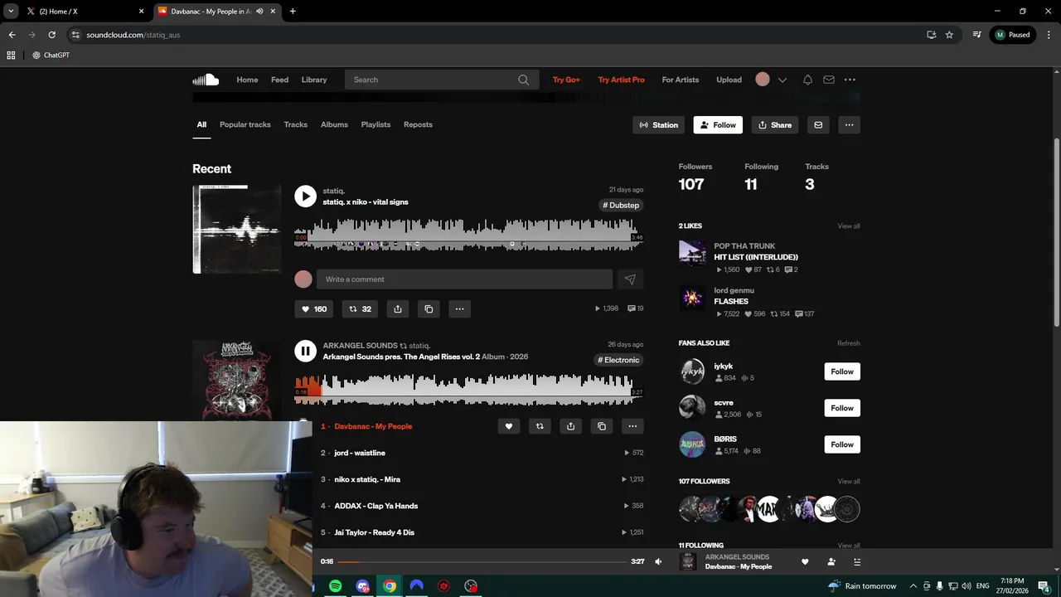The width and height of the screenshot is (1061, 597).
Task: Switch to the Albums tab
Action: click(334, 124)
